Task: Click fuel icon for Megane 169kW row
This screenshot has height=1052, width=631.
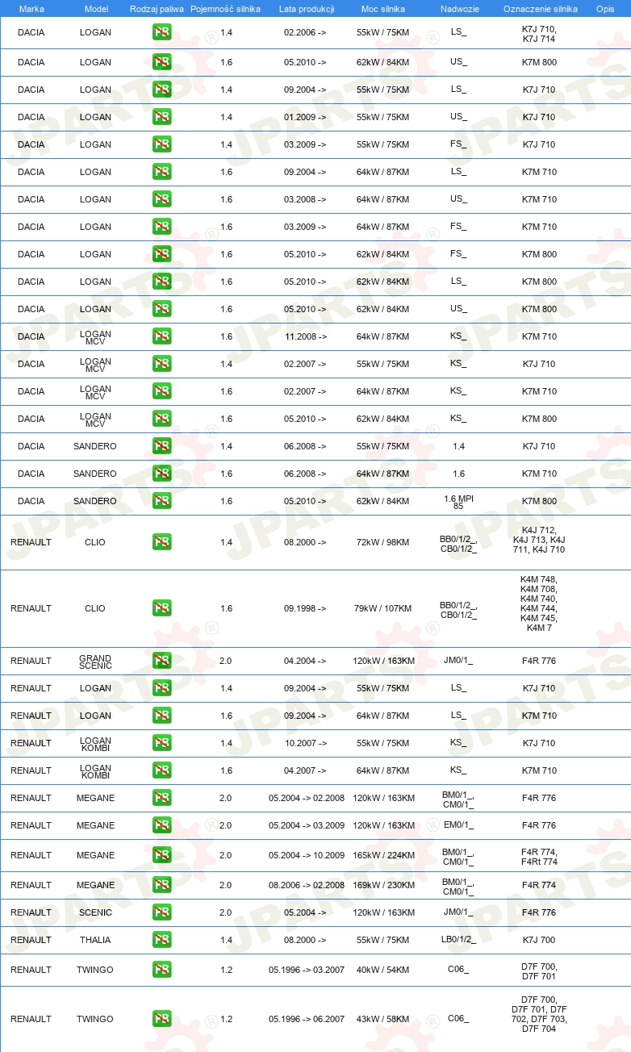Action: tap(161, 885)
